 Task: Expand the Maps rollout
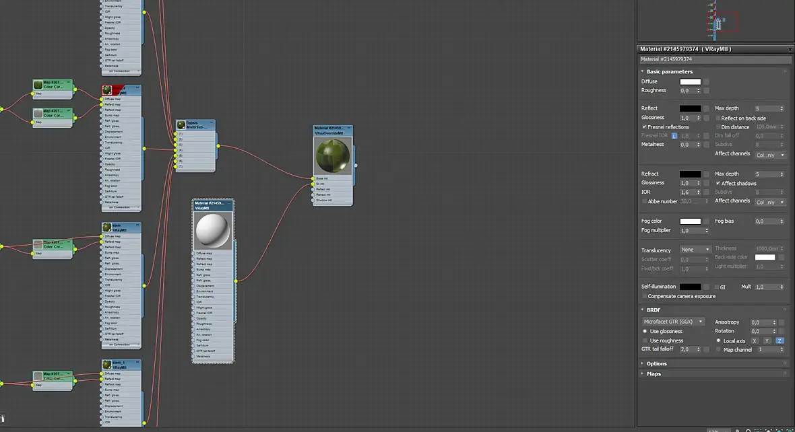point(653,373)
